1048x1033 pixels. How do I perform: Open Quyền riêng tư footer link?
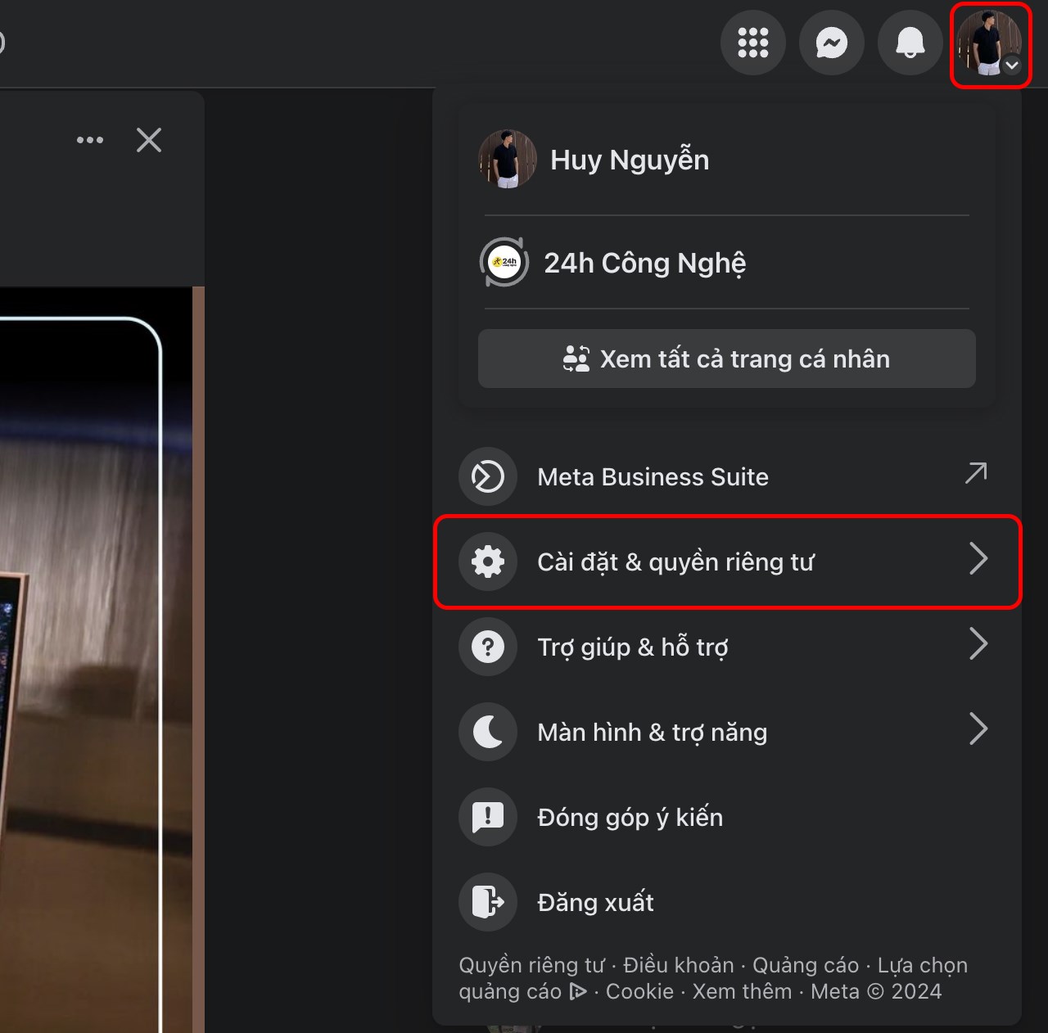(x=531, y=966)
